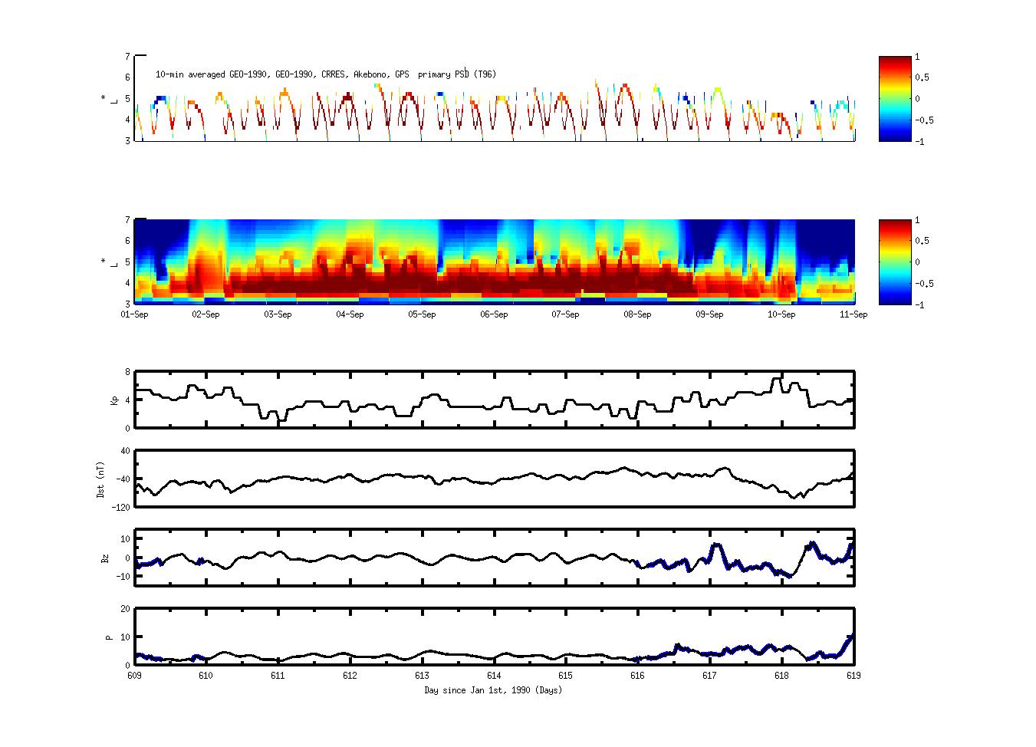Click the filled L* heatmap plot
1036x747 pixels.
494,262
